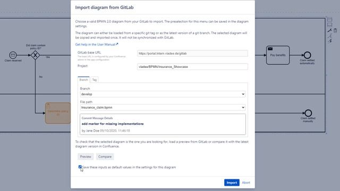This screenshot has height=191, width=340.
Task: Open the File path dropdown
Action: tap(163, 107)
